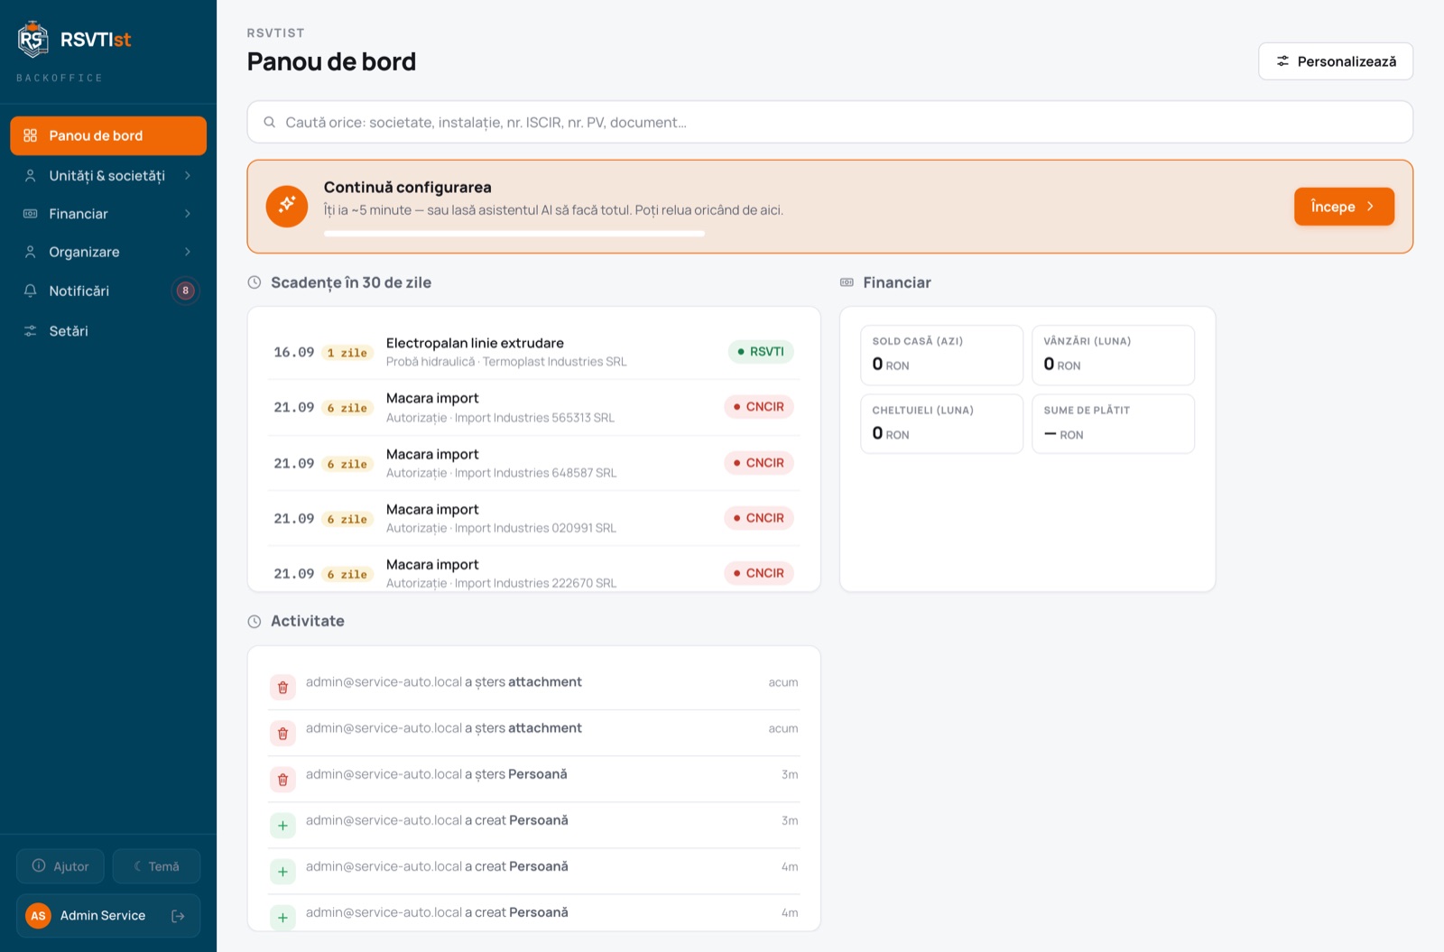
Task: Click the Financiar section header icon
Action: click(847, 282)
